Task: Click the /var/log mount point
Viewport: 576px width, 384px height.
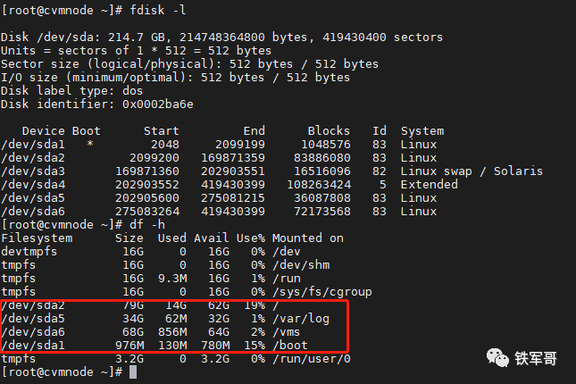Action: 301,319
